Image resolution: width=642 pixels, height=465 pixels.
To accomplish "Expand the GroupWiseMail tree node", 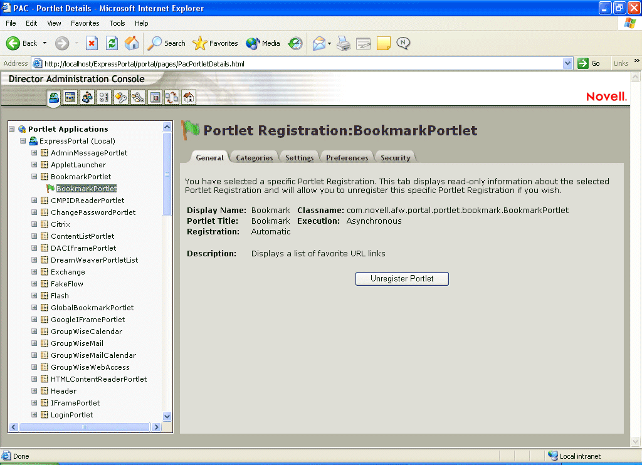I will tap(34, 343).
